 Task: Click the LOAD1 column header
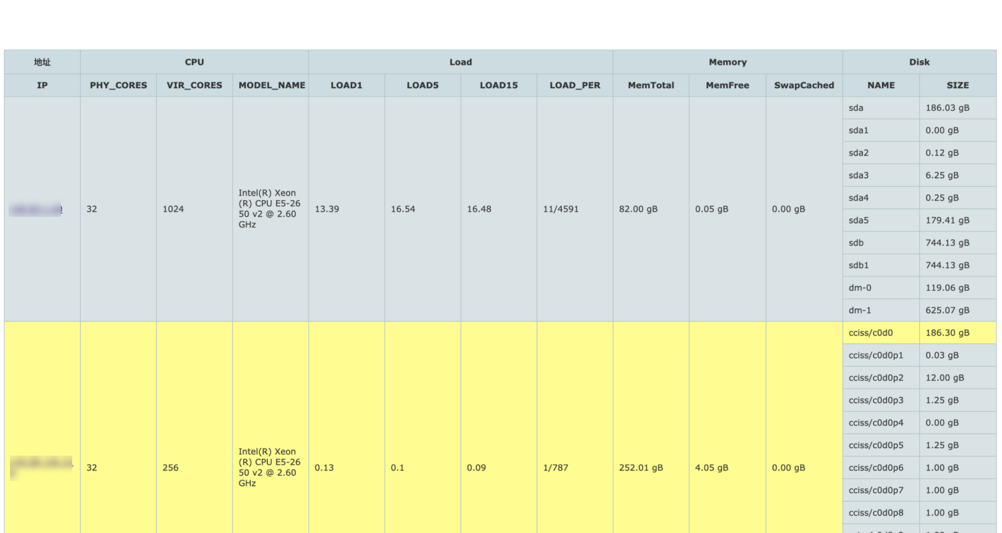[x=347, y=85]
